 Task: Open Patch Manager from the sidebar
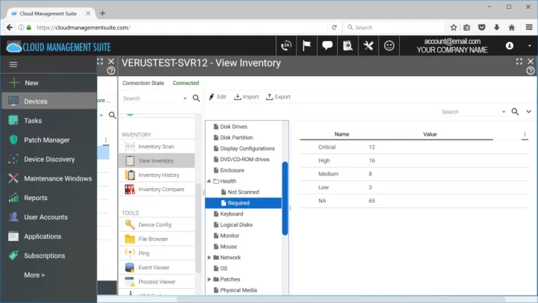[46, 140]
